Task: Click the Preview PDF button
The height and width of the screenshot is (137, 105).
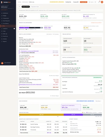Action: tap(76, 2)
